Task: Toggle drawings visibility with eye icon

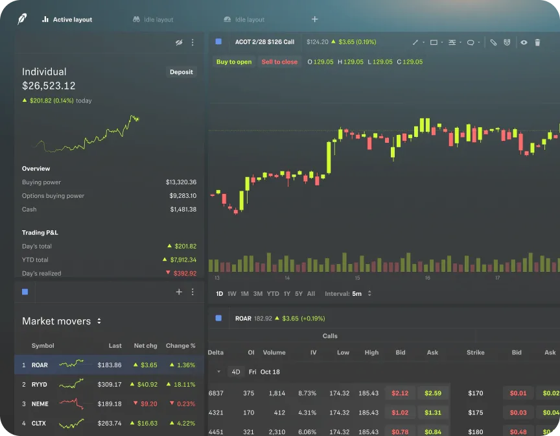Action: pyautogui.click(x=524, y=43)
